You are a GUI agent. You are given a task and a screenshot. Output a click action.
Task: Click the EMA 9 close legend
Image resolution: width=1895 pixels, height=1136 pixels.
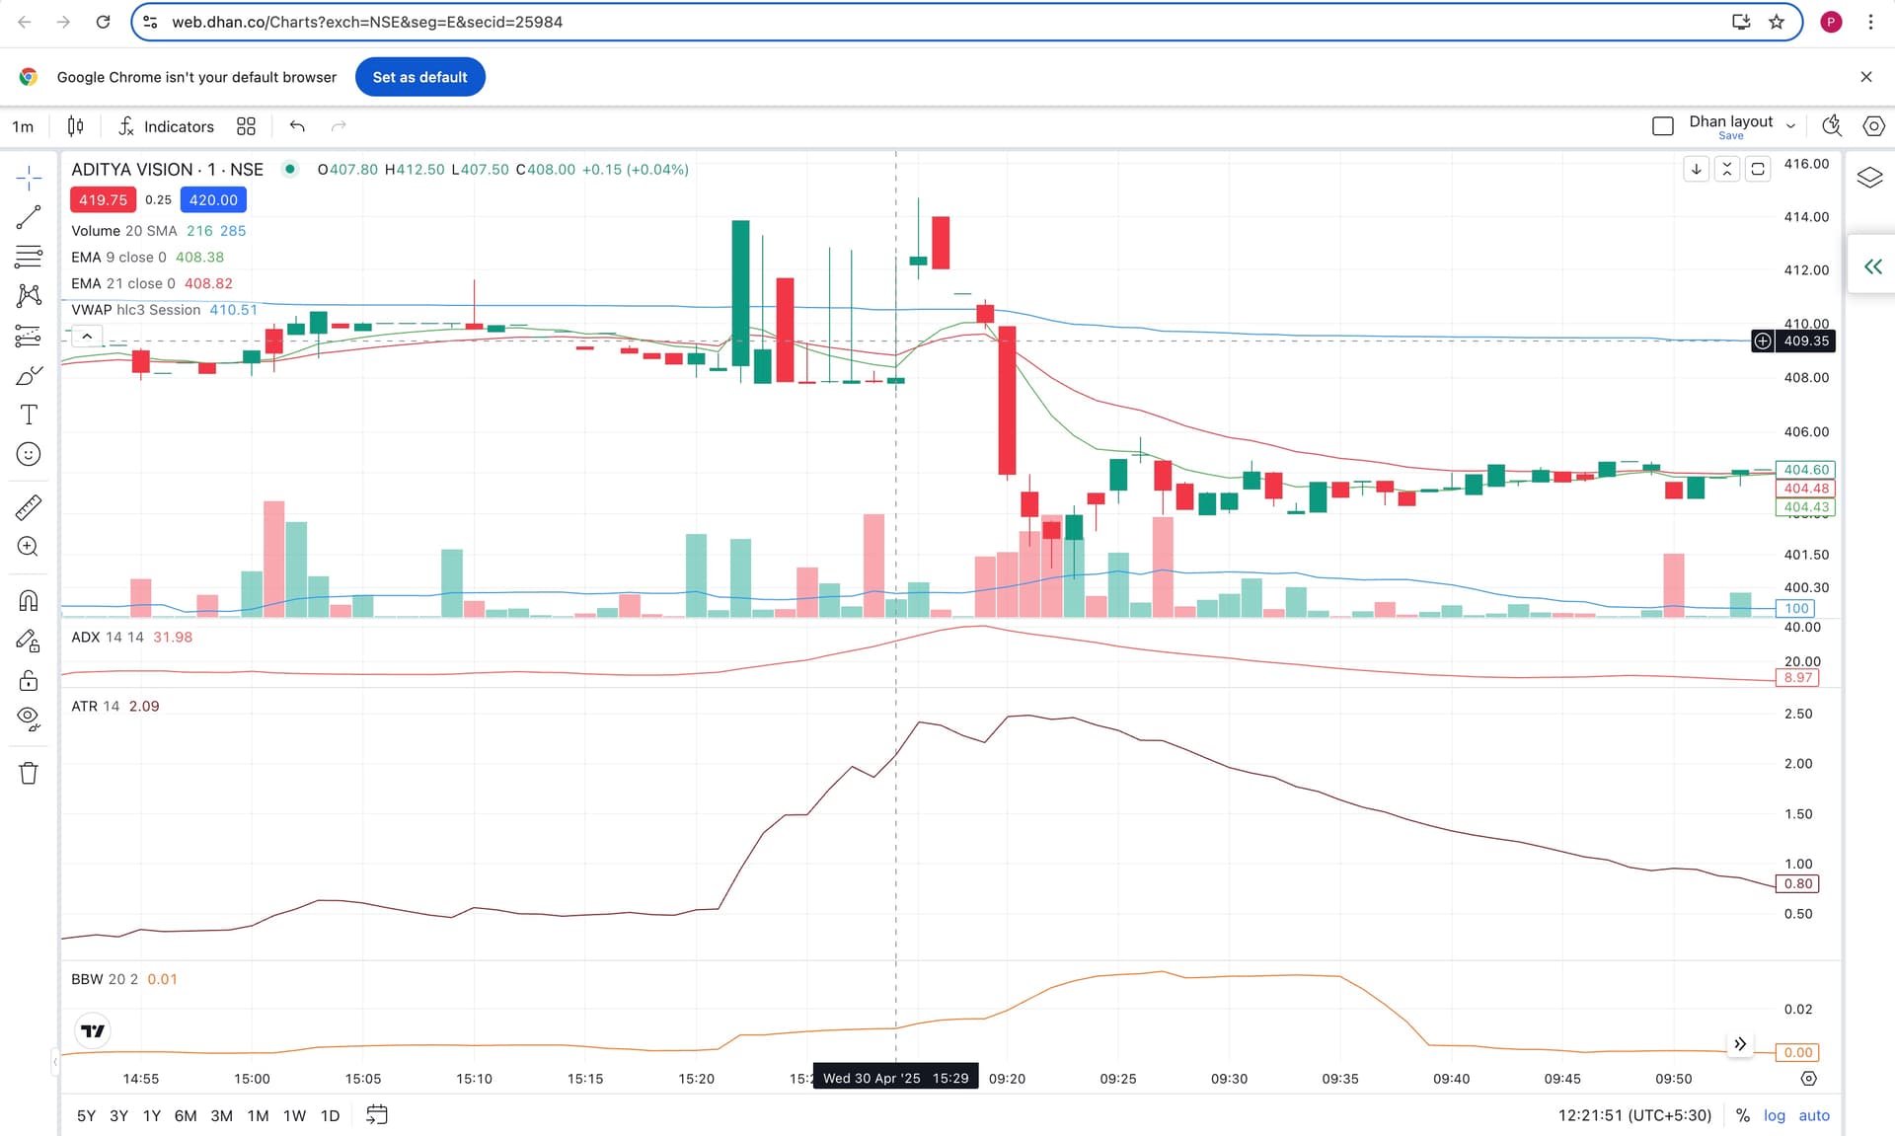(118, 257)
